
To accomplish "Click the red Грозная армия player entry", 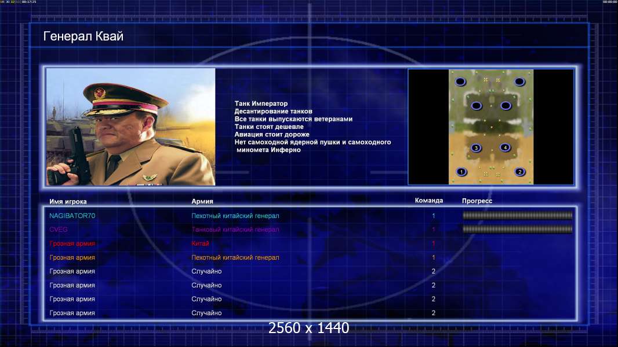I will 72,243.
